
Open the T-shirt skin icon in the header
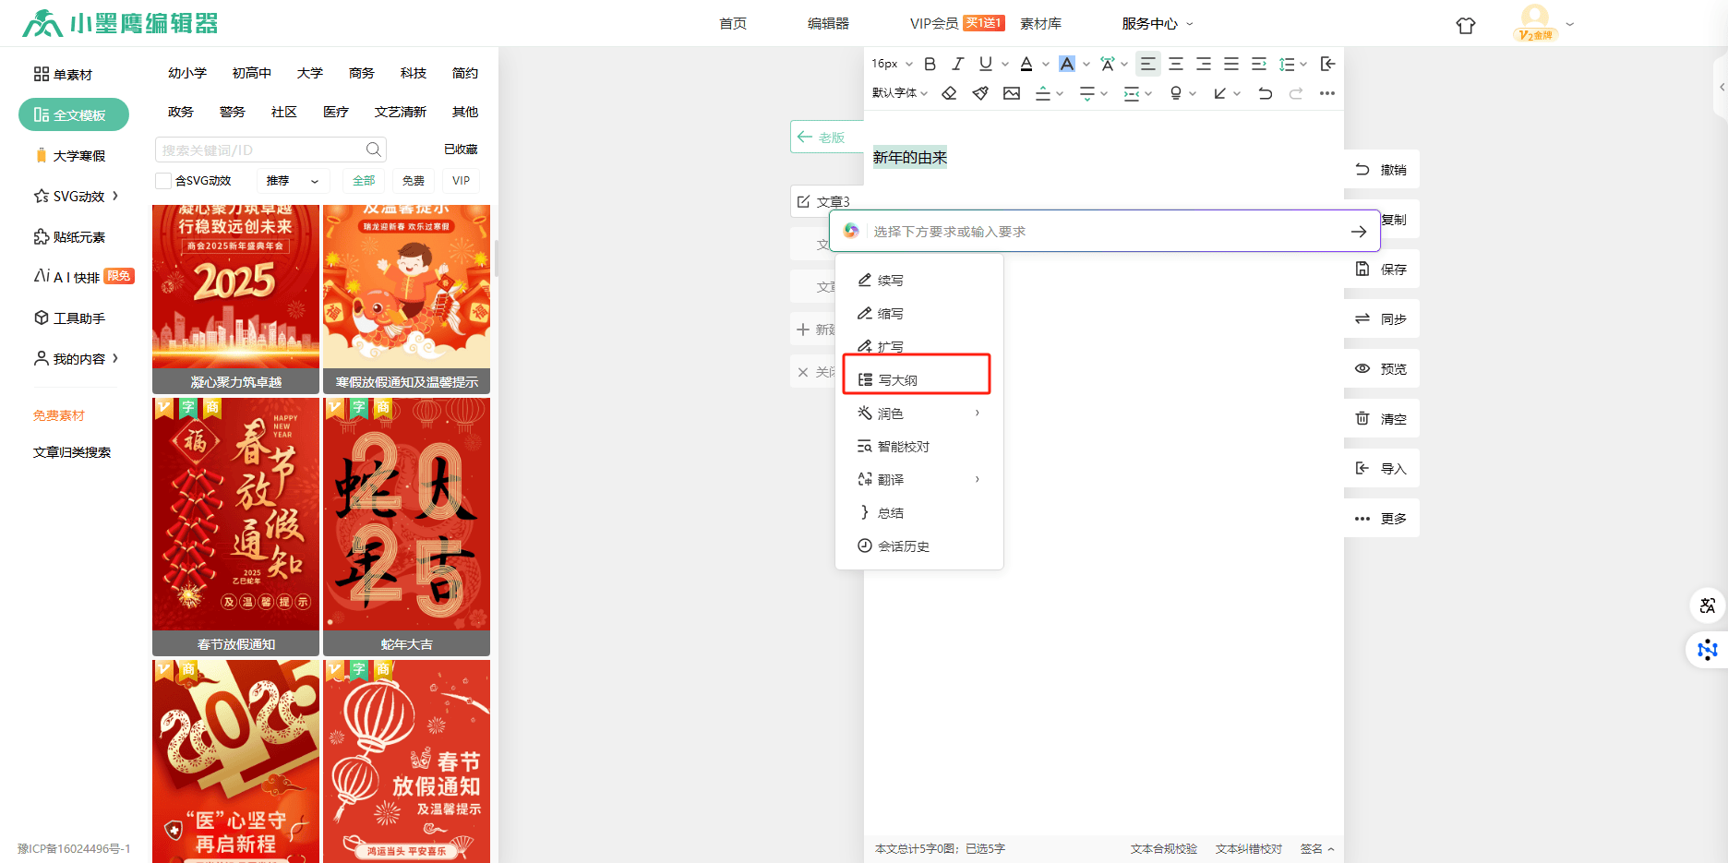1466,26
